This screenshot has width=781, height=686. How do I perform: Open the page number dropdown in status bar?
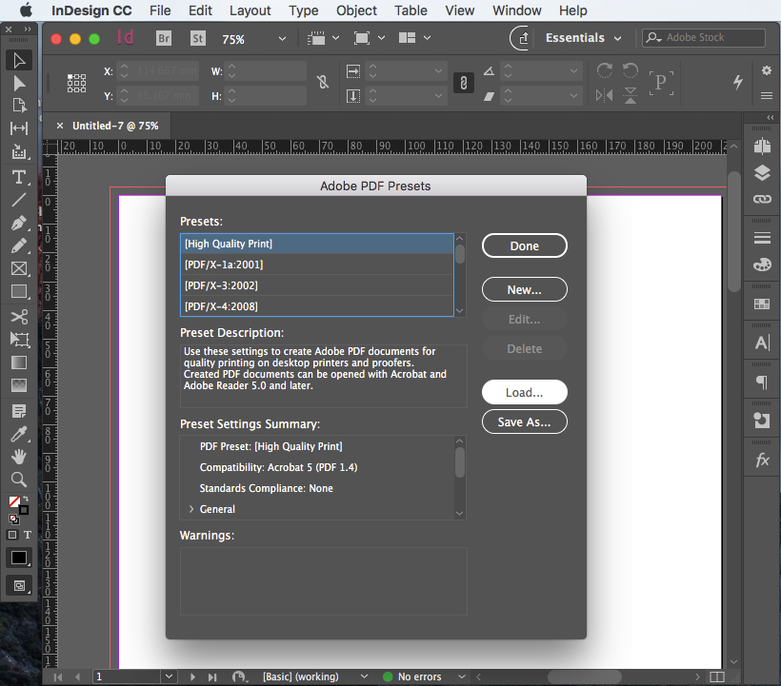click(169, 676)
